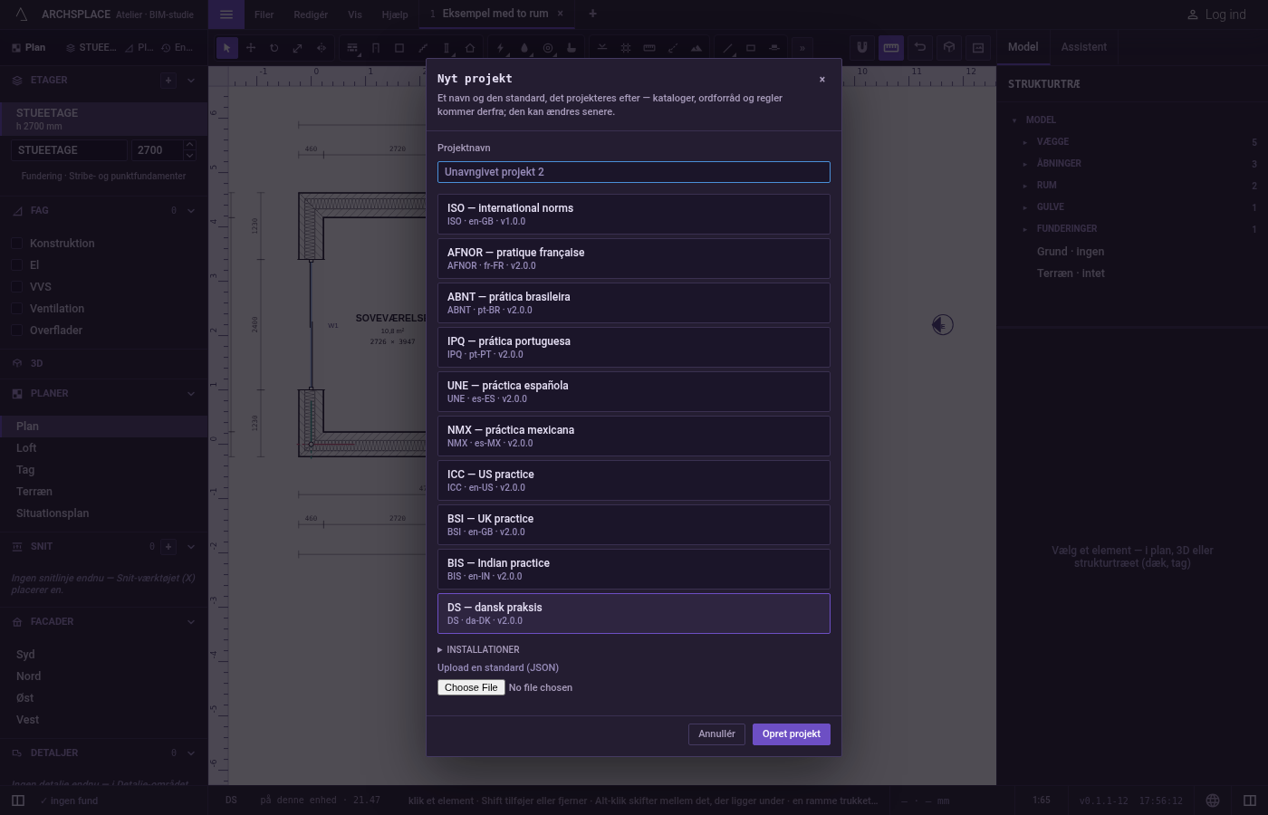Collapse the ETAGER panel chevron
The height and width of the screenshot is (815, 1268).
click(191, 81)
